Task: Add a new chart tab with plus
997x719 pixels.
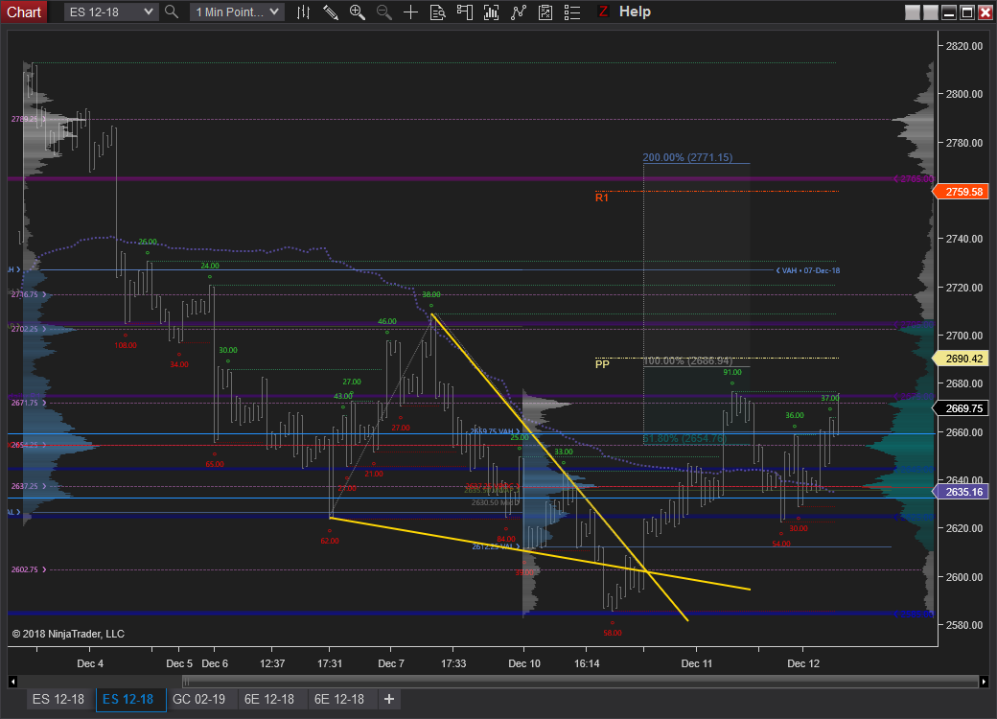Action: [389, 699]
